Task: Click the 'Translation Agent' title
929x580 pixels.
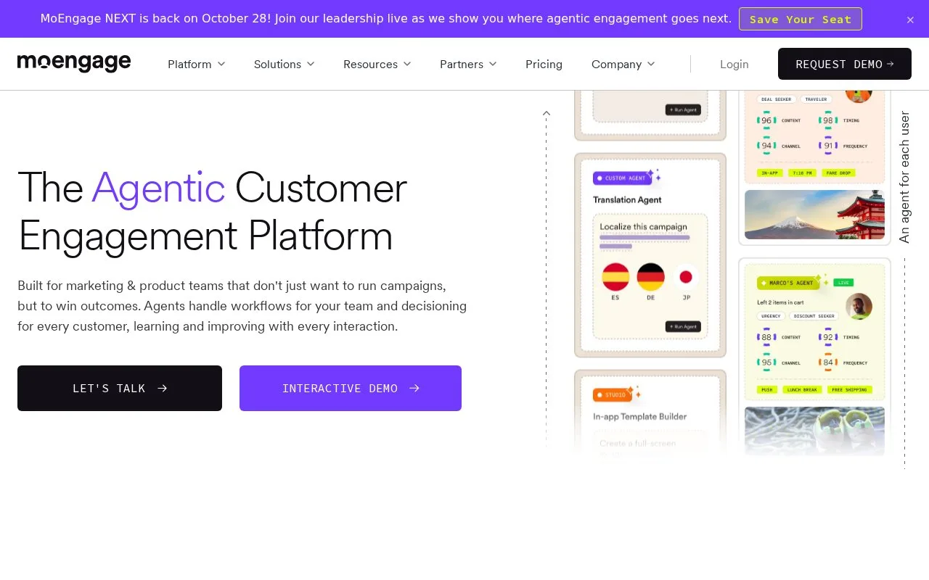Action: pyautogui.click(x=627, y=199)
